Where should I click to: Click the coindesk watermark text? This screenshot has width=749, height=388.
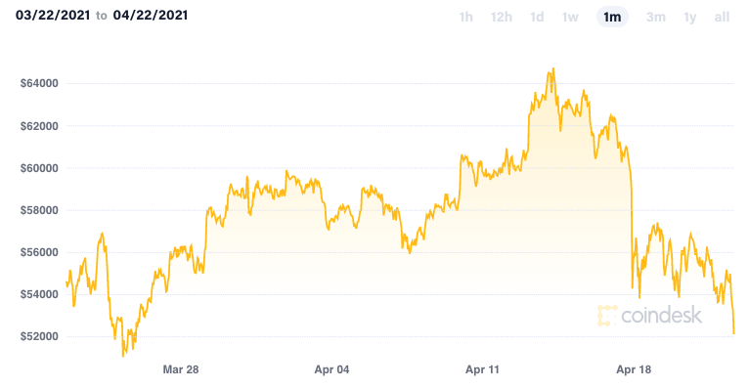point(662,316)
